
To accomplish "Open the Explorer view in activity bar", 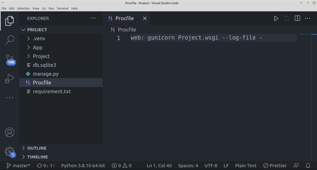I will tap(10, 21).
